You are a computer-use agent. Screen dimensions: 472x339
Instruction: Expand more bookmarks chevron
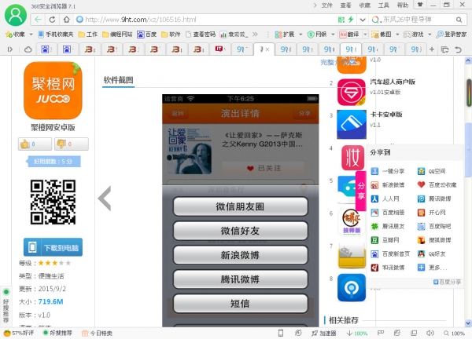click(x=255, y=35)
